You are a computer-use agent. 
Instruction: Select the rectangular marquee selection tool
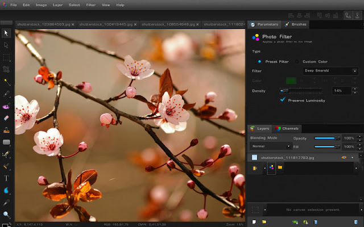point(6,57)
